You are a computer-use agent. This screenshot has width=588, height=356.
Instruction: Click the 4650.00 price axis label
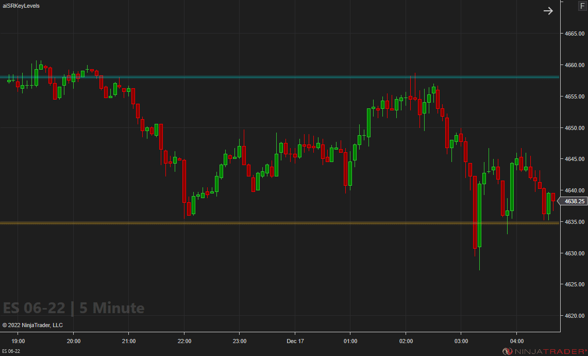tap(574, 128)
